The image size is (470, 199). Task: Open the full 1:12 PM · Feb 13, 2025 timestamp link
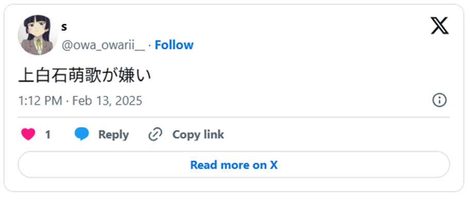click(80, 101)
